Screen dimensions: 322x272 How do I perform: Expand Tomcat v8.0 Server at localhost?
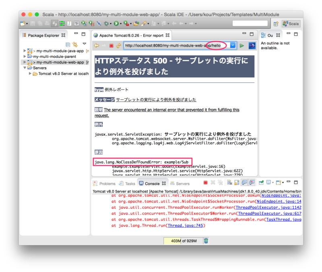[30, 74]
